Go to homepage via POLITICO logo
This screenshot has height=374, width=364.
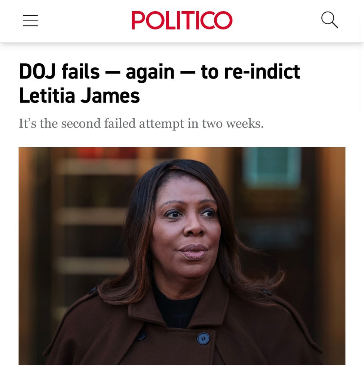(x=182, y=20)
